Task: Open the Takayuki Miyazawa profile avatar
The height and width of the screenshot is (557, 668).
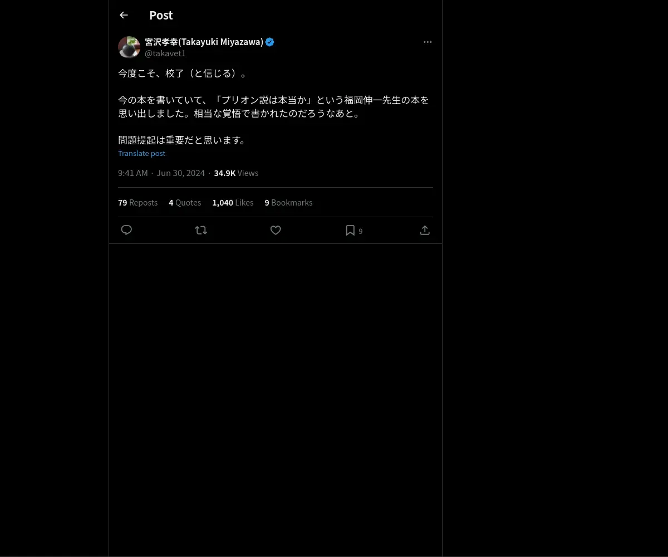Action: pos(129,47)
